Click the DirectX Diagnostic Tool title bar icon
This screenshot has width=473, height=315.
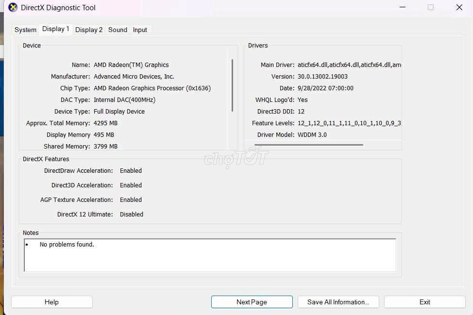click(x=12, y=7)
